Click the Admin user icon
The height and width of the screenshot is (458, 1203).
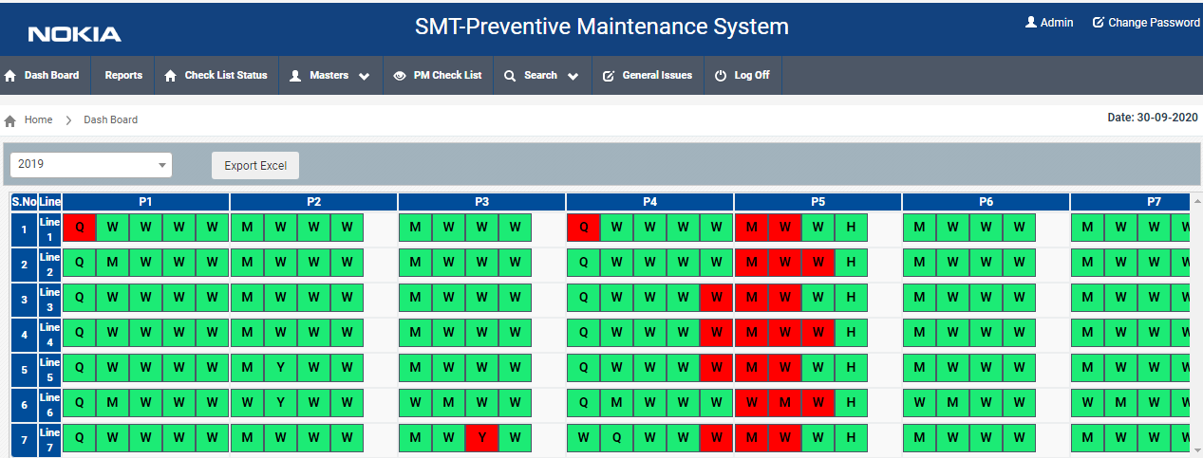1031,22
